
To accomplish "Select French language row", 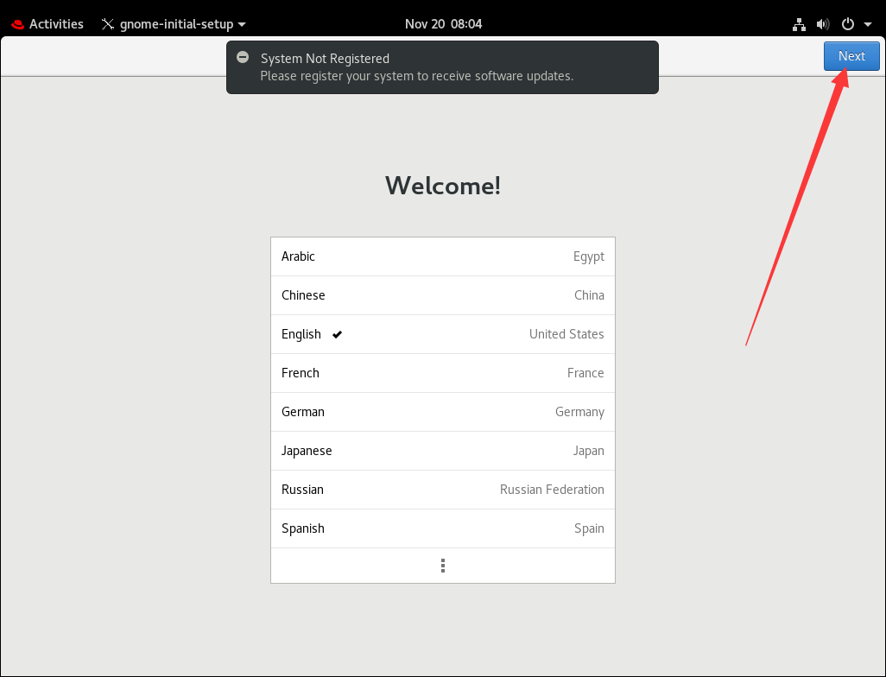I will 442,373.
